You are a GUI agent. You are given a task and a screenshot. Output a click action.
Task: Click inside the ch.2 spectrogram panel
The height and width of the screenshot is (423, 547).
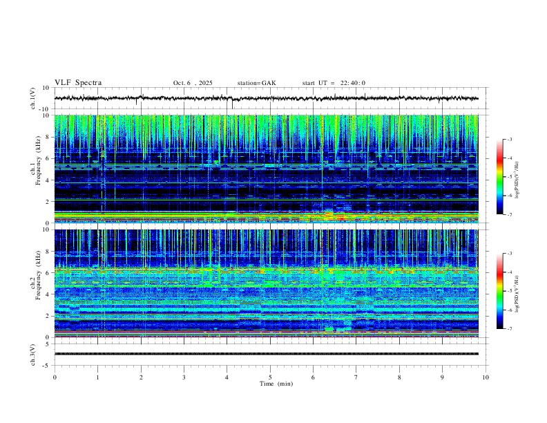pyautogui.click(x=266, y=283)
